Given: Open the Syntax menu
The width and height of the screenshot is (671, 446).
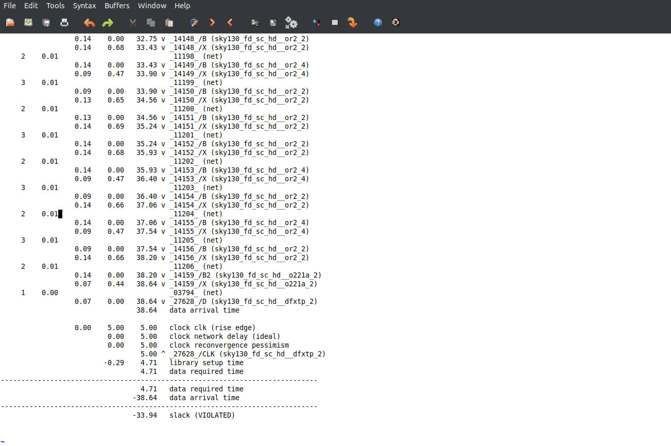Looking at the screenshot, I should tap(84, 6).
